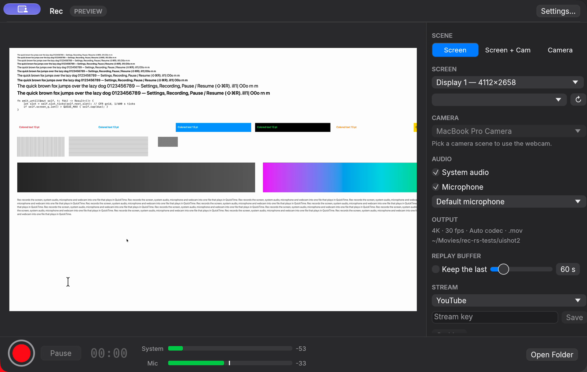Select the Screen scene tab

[455, 50]
